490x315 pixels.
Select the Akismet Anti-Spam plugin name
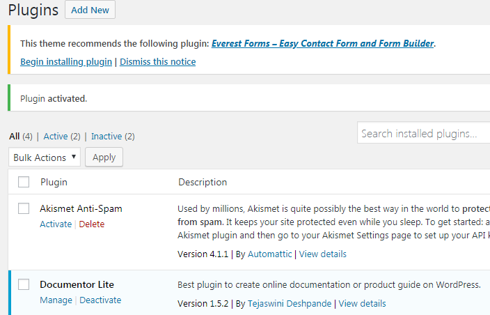pyautogui.click(x=81, y=208)
